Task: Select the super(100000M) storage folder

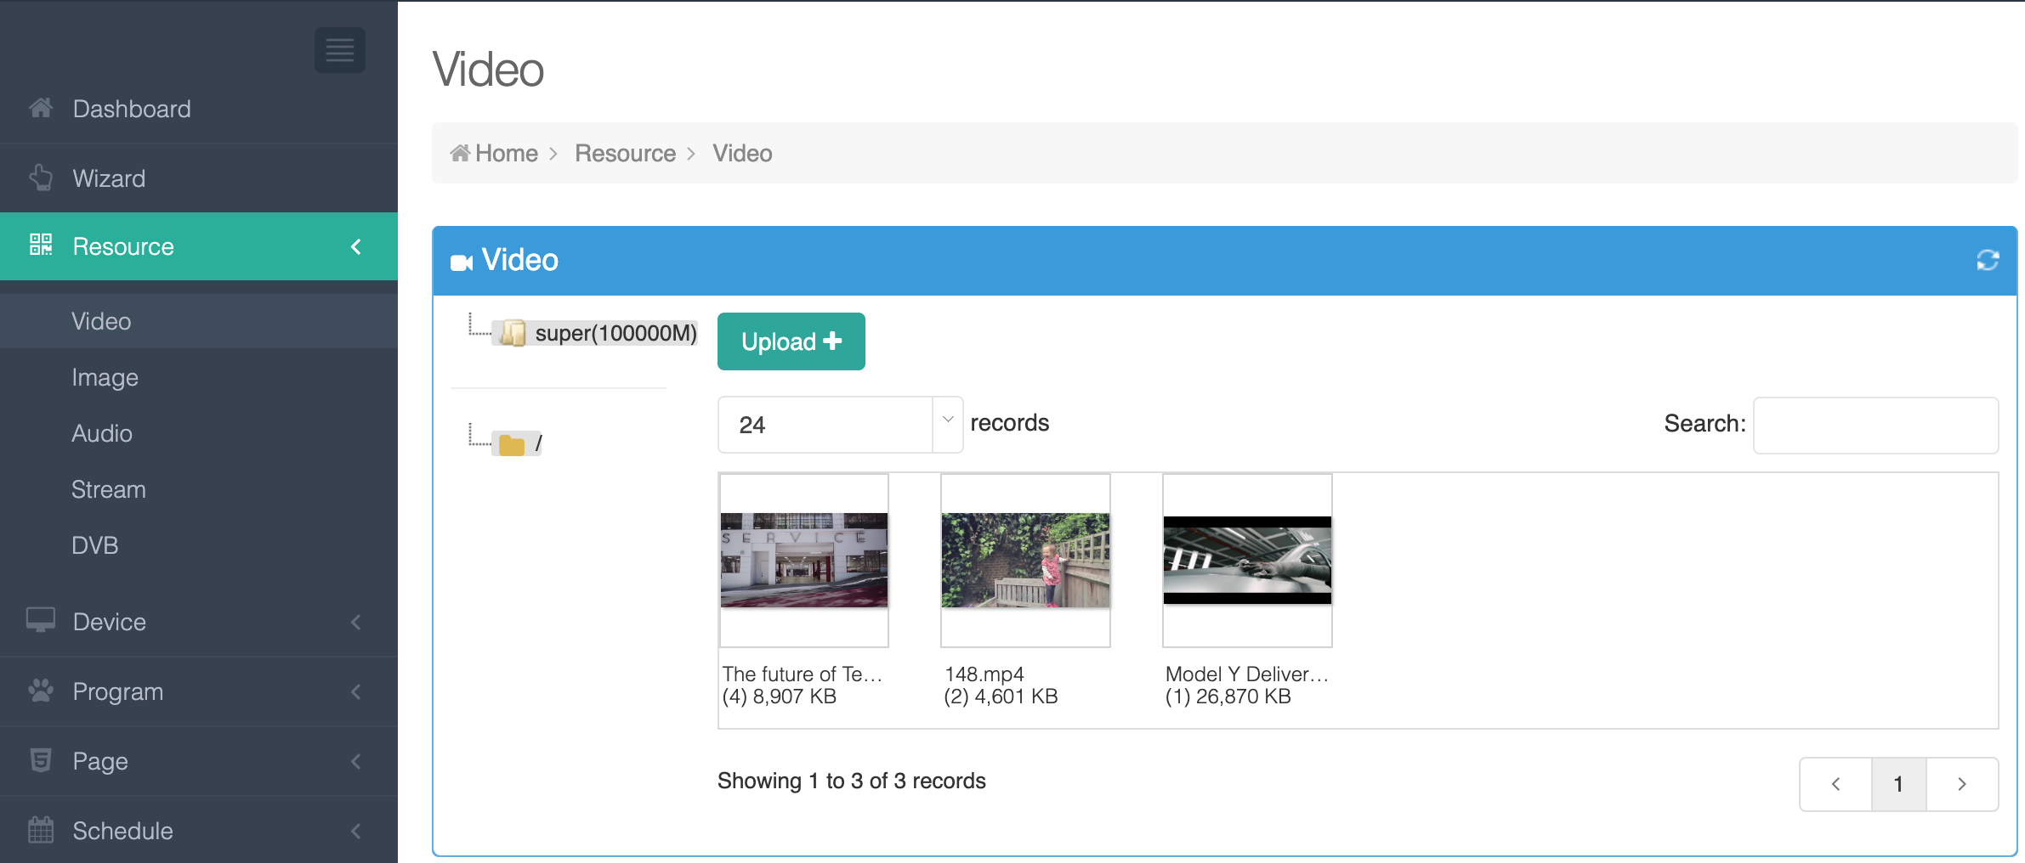Action: (x=595, y=332)
